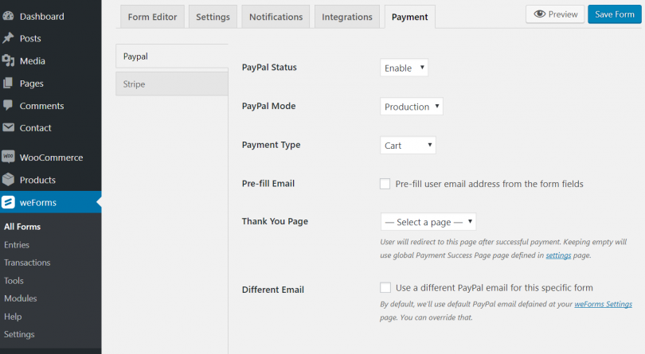Click the Contact envelope icon
The width and height of the screenshot is (645, 354).
(x=9, y=127)
